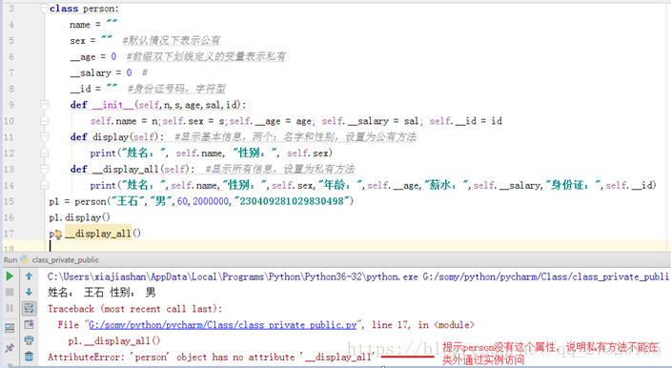
Task: Click the 'Traceback (most recent call last):' line
Action: [x=135, y=309]
